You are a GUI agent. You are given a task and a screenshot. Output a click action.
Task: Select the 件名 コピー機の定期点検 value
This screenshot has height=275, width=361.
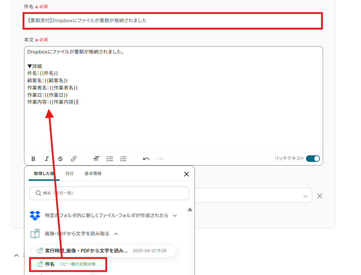pos(68,264)
